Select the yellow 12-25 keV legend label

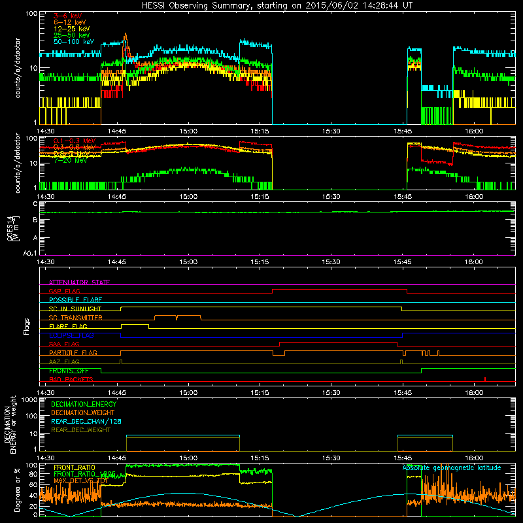pos(71,29)
